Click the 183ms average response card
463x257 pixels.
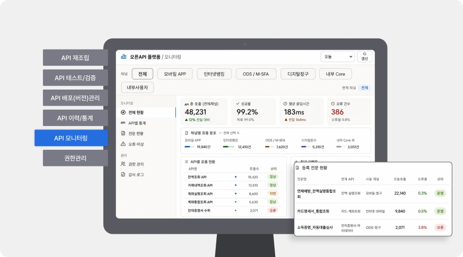click(x=301, y=111)
